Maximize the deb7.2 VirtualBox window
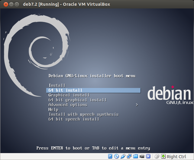Image resolution: width=194 pixels, height=160 pixels. (x=17, y=4)
